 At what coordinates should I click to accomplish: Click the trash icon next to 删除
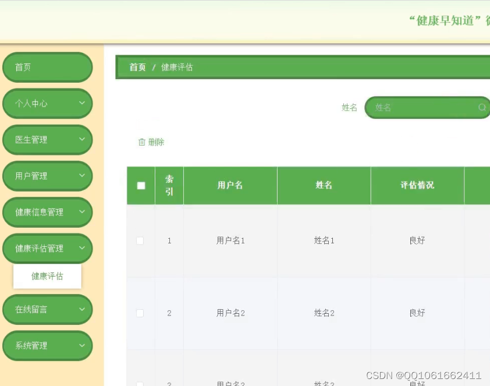(x=142, y=141)
